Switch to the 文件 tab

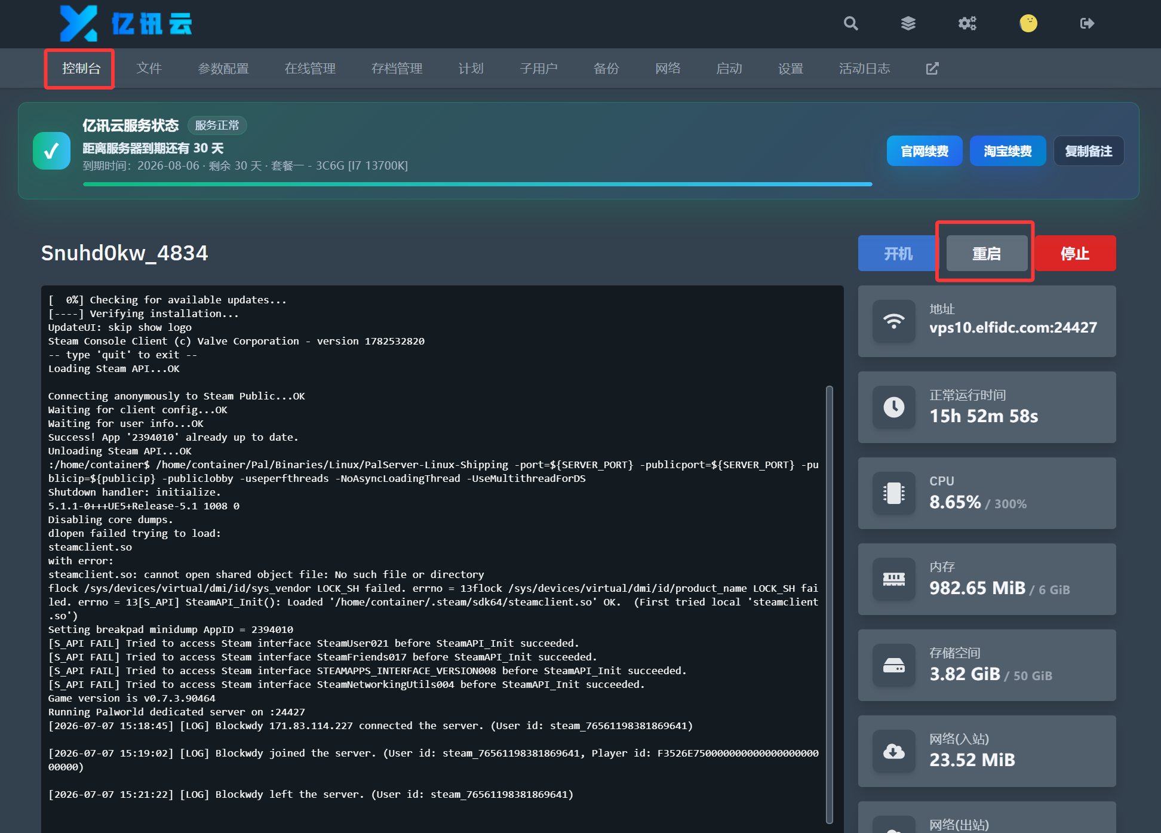point(149,69)
